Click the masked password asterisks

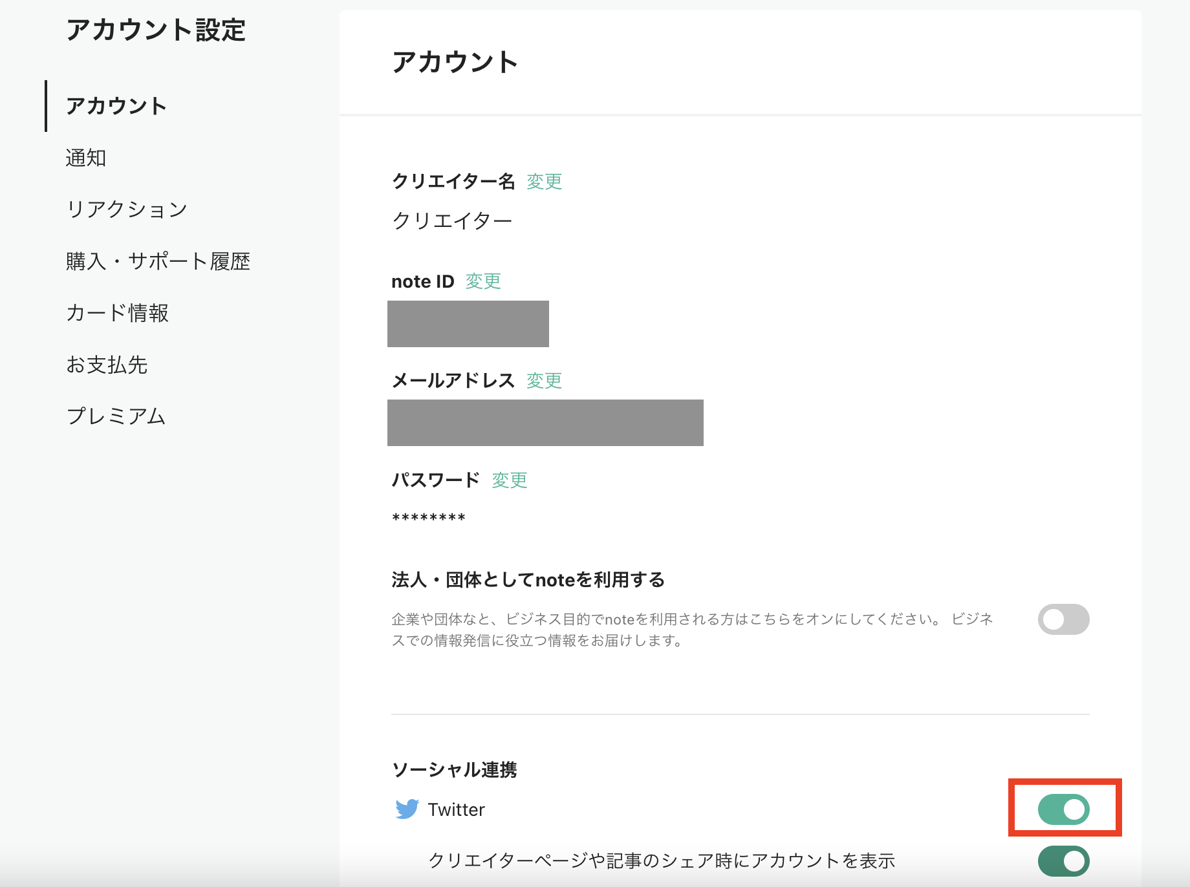point(429,518)
